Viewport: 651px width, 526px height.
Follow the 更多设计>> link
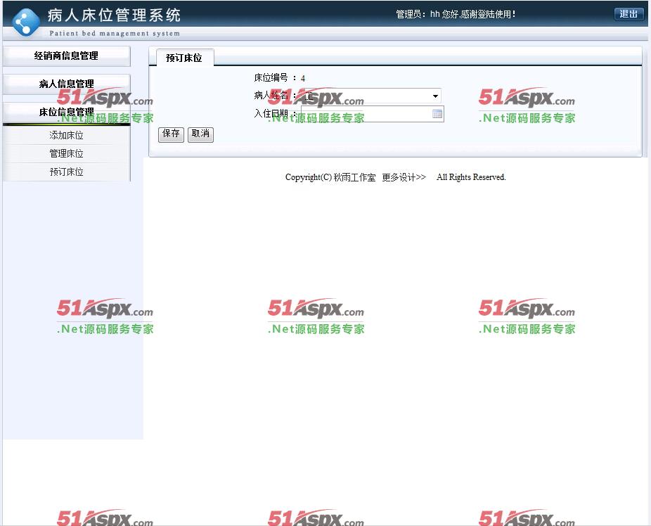coord(404,177)
